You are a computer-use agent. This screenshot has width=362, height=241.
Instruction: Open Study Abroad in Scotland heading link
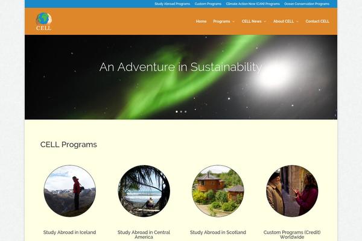pos(218,232)
